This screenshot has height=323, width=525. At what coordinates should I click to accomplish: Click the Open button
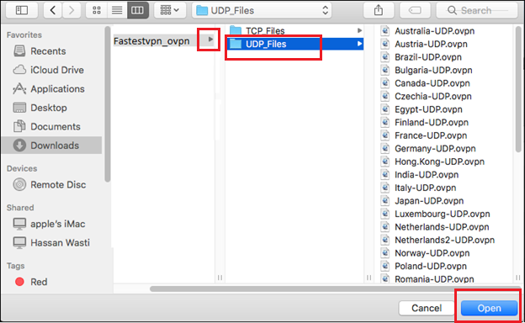coord(489,308)
